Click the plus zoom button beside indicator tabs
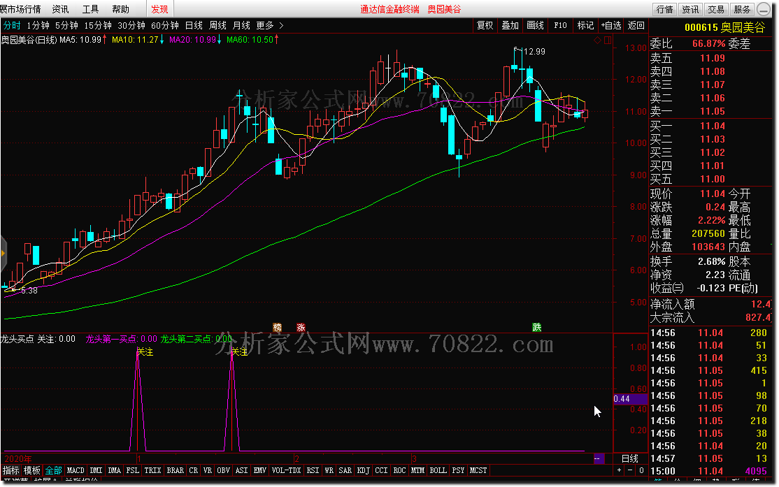The width and height of the screenshot is (779, 487). (619, 470)
